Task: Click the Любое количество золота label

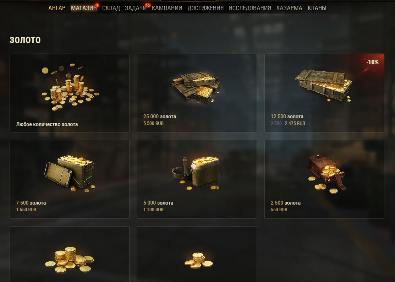Action: click(x=47, y=124)
